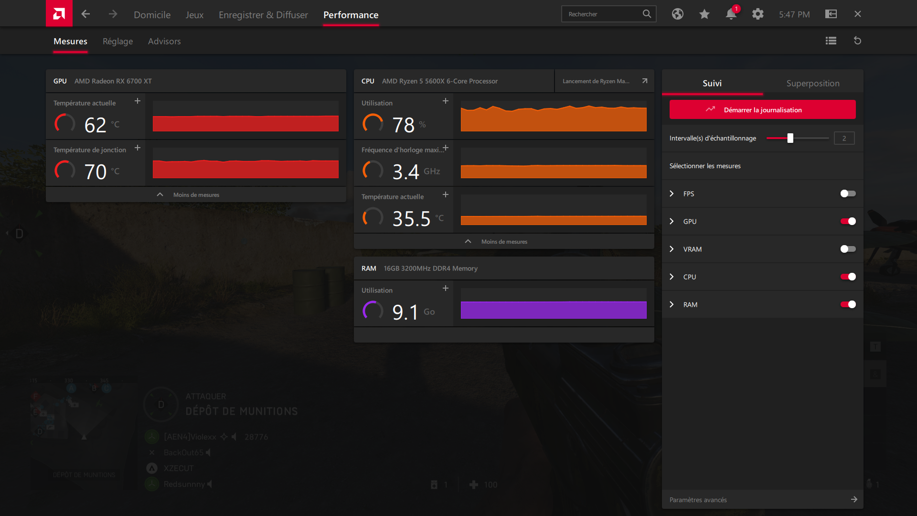Open notifications bell icon
917x516 pixels.
pyautogui.click(x=731, y=14)
